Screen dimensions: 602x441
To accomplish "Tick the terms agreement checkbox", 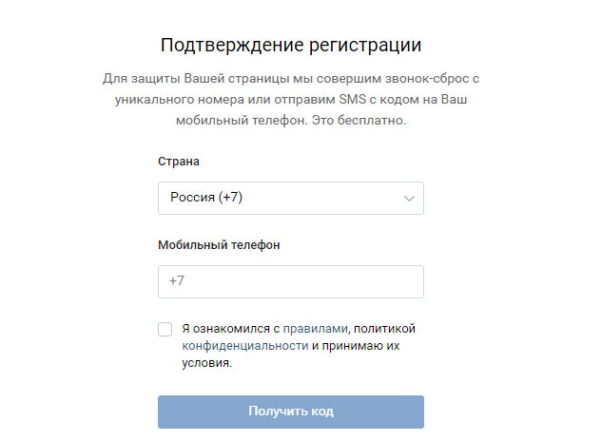I will (165, 329).
